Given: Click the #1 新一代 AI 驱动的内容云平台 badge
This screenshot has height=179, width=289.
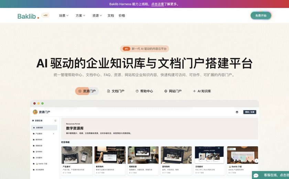Looking at the screenshot, I should (144, 49).
